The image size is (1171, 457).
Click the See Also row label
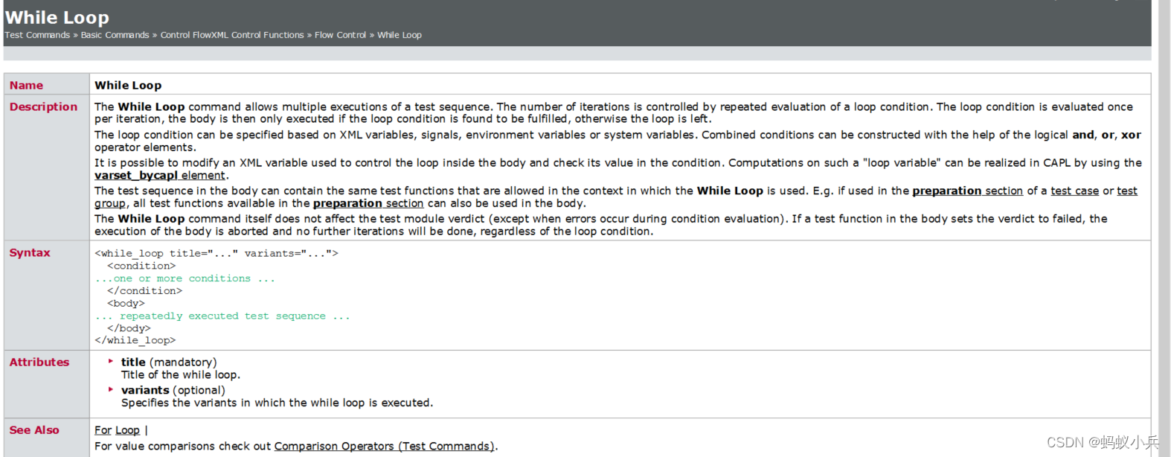34,430
